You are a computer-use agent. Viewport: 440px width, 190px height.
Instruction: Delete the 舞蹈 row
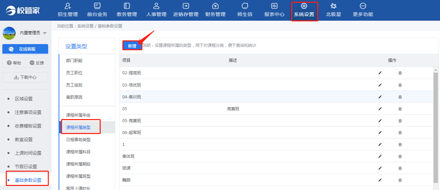[x=400, y=180]
